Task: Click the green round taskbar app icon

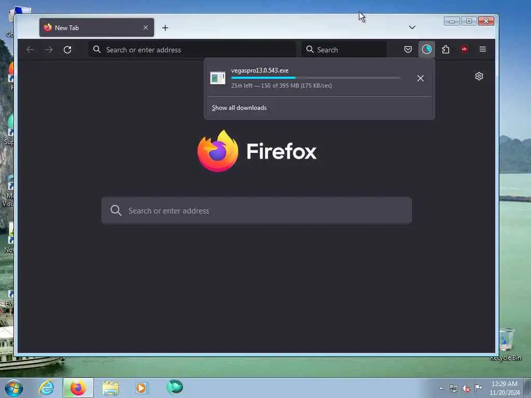Action: click(x=175, y=387)
